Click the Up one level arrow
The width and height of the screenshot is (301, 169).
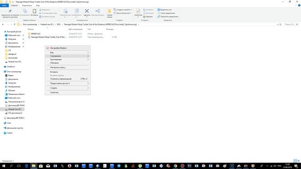[15, 24]
